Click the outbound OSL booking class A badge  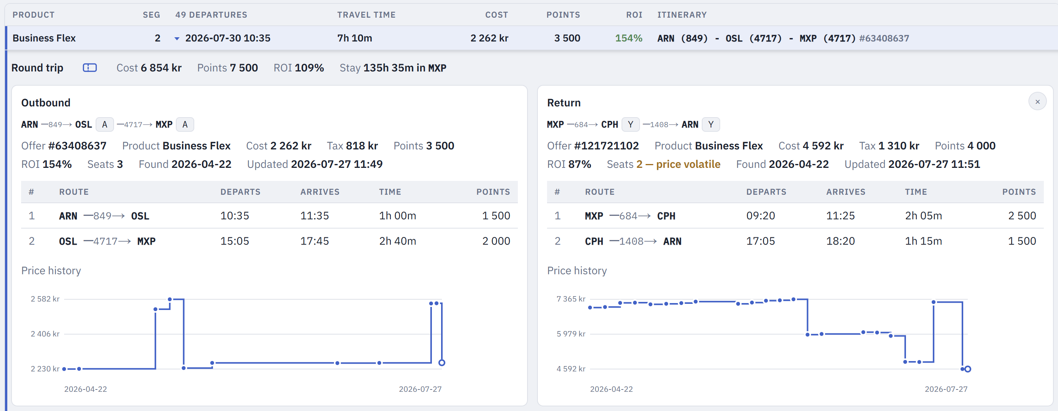[x=105, y=124]
